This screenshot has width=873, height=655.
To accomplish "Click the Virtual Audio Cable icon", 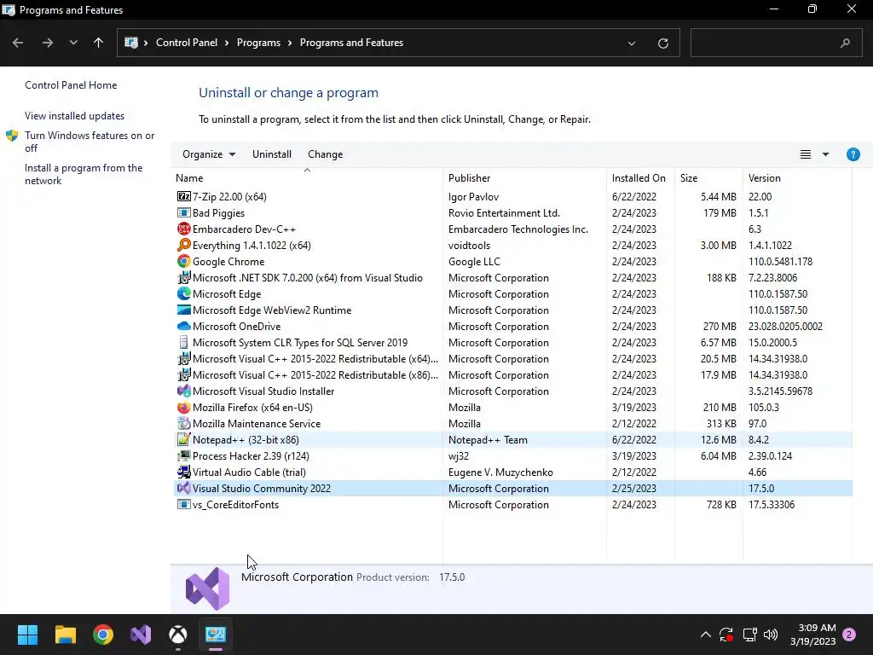I will tap(183, 472).
